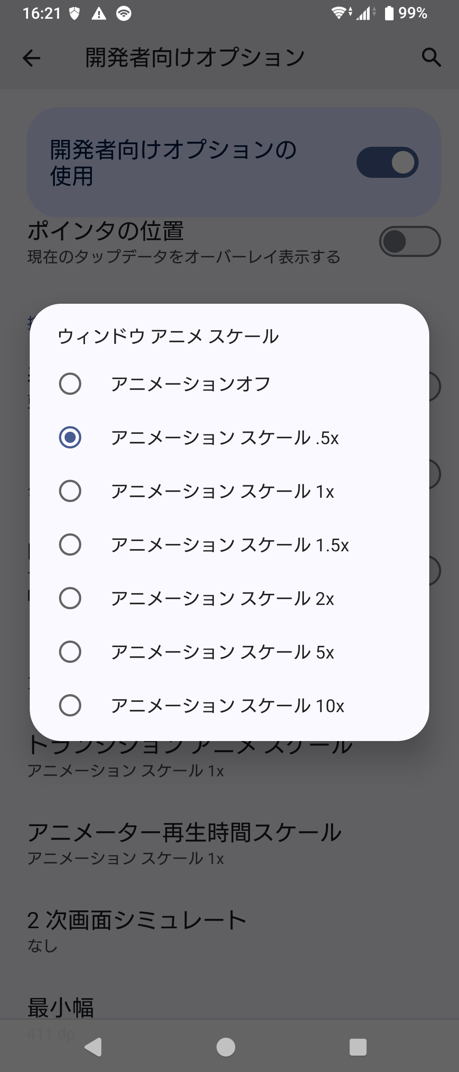459x1072 pixels.
Task: Tap the back arrow icon
Action: click(x=31, y=58)
